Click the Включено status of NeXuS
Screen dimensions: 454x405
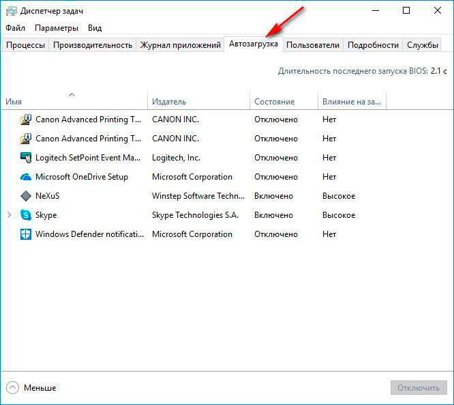[x=273, y=196]
